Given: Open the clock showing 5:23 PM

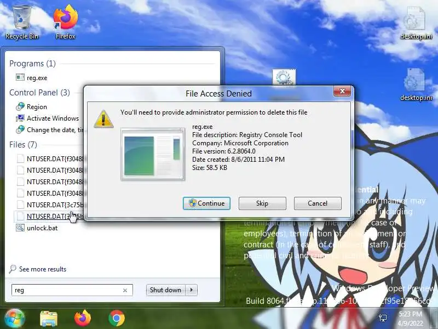Looking at the screenshot, I should pyautogui.click(x=410, y=319).
